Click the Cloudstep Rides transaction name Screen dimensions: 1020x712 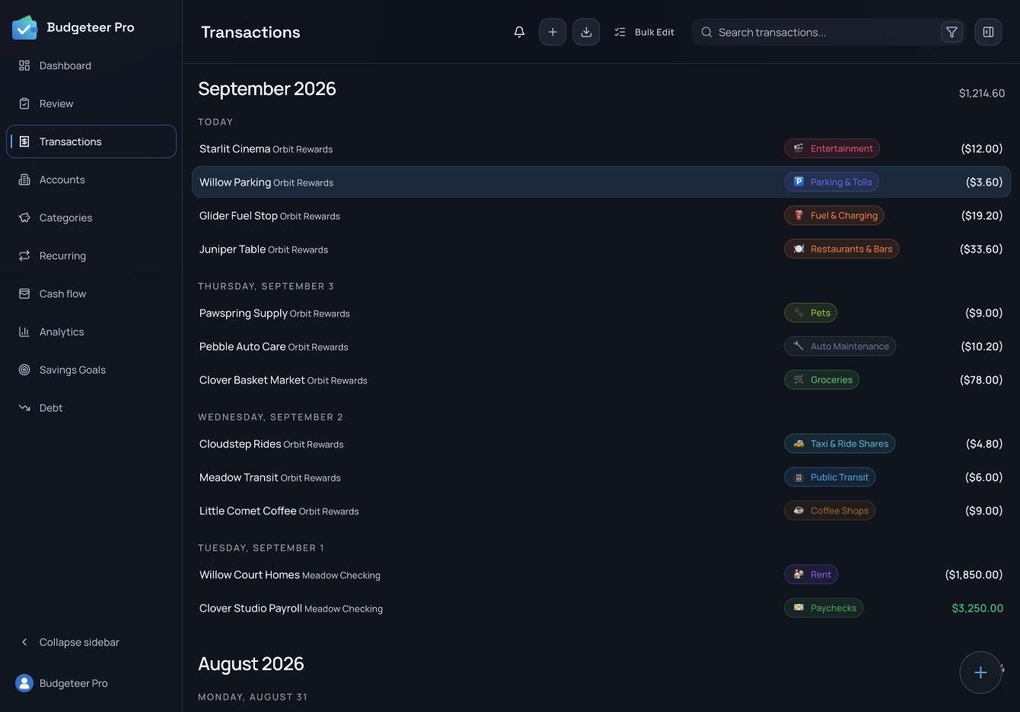click(240, 443)
